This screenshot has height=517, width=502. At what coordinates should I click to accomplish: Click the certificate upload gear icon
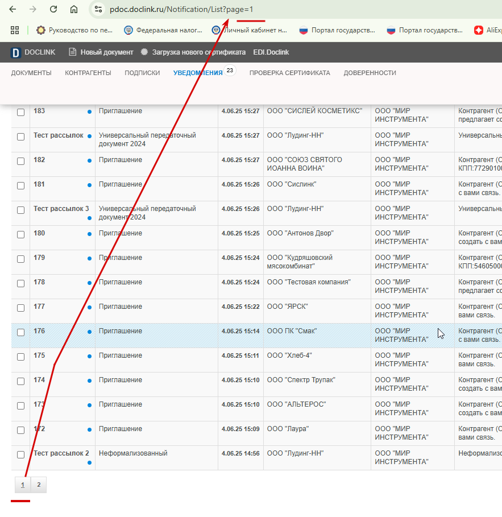click(144, 52)
